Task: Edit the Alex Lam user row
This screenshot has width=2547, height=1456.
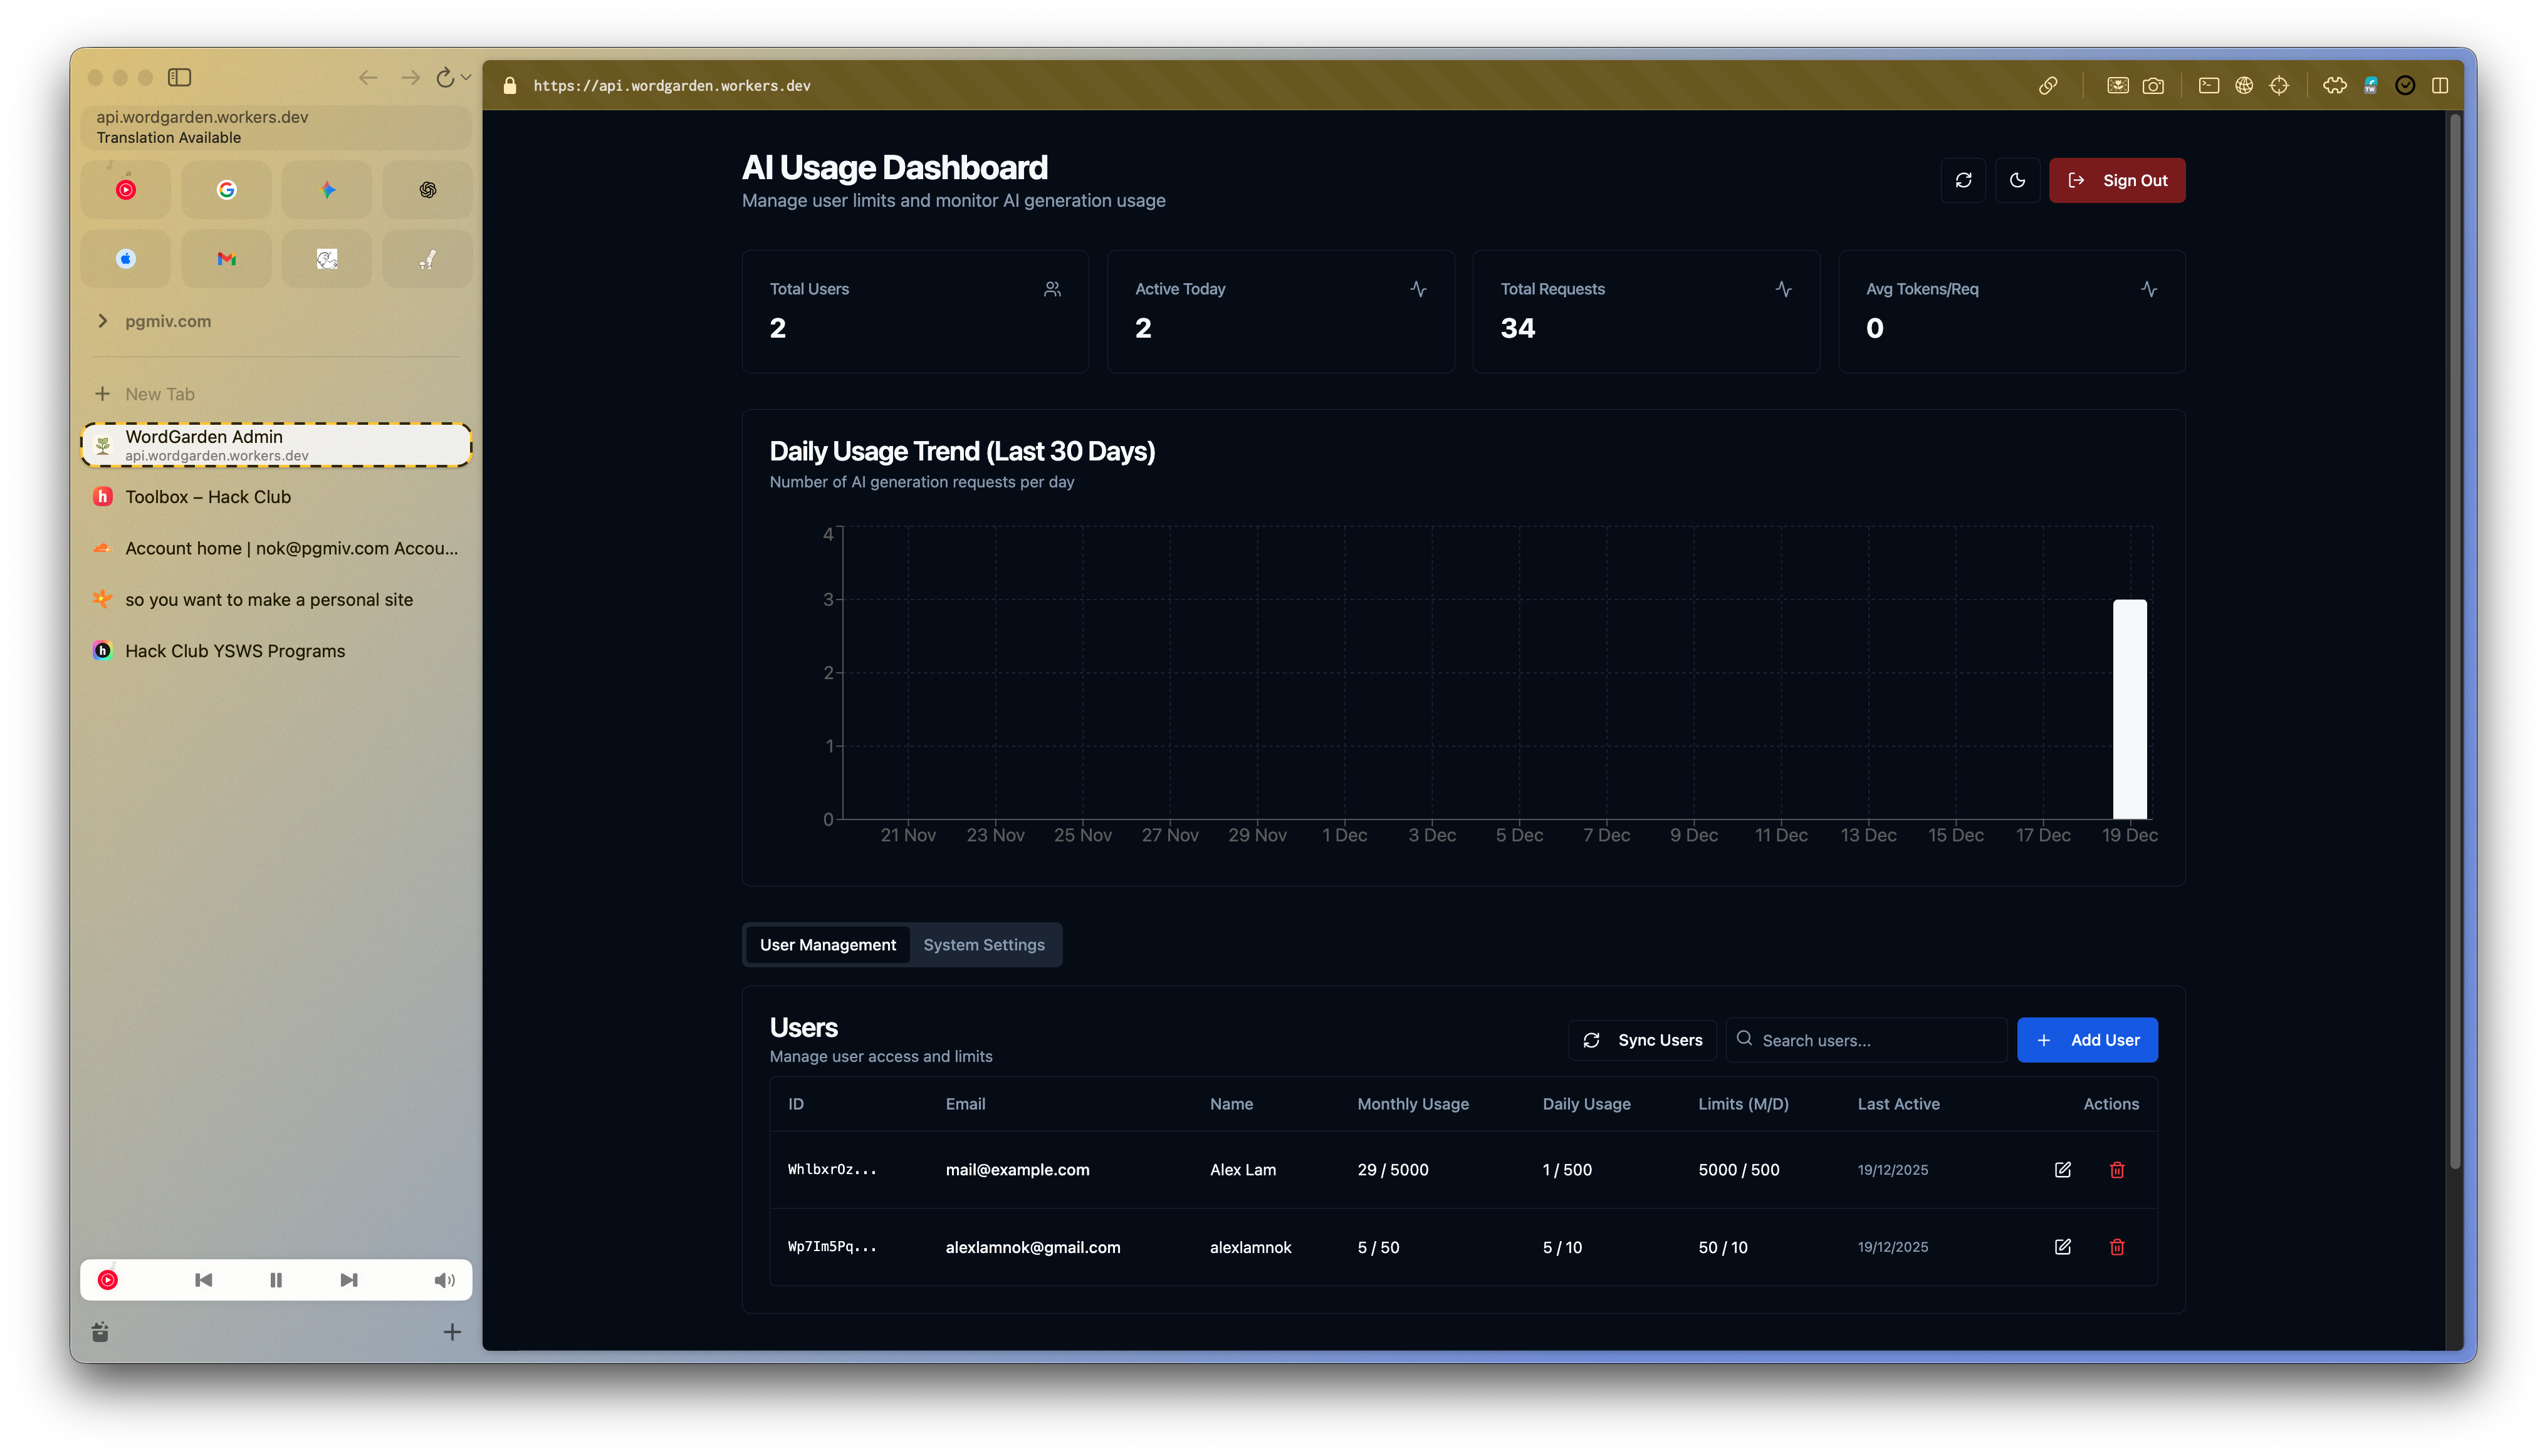Action: click(2062, 1169)
